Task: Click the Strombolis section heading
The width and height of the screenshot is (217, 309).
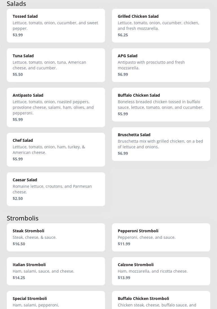Action: [x=23, y=218]
